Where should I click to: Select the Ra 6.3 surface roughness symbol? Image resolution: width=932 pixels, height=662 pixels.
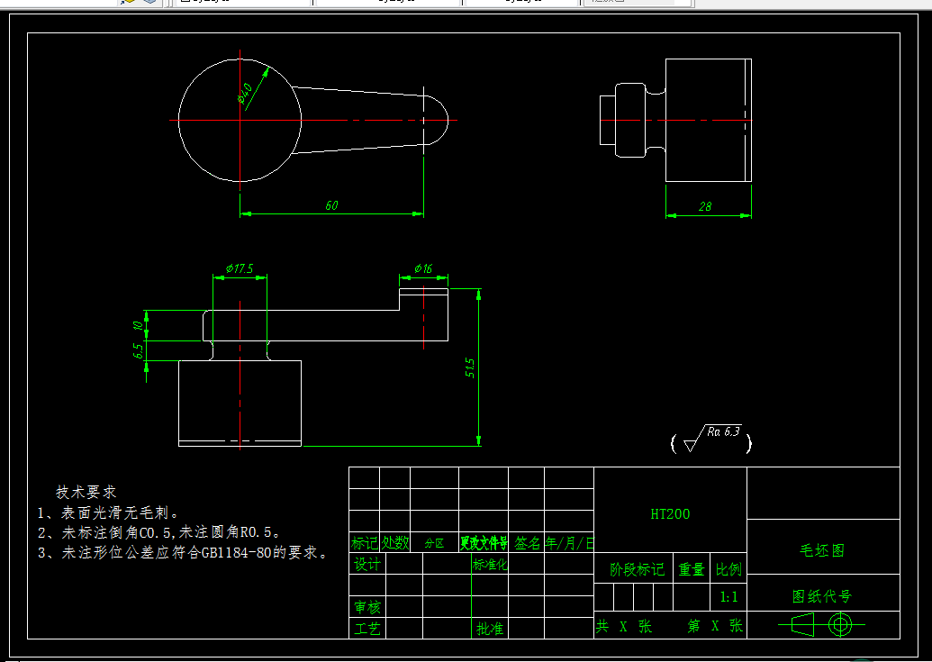coord(712,440)
